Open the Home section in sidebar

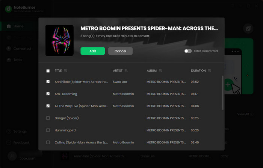click(x=18, y=26)
